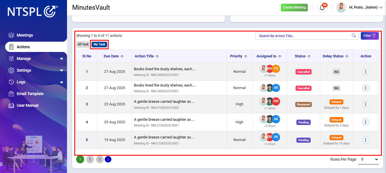
Task: Open three-dot action menu for row 3
Action: 366,104
